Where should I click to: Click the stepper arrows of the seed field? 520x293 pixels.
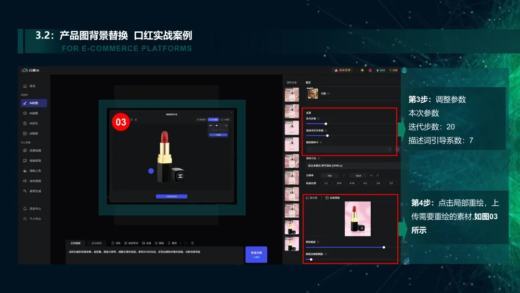[390, 149]
